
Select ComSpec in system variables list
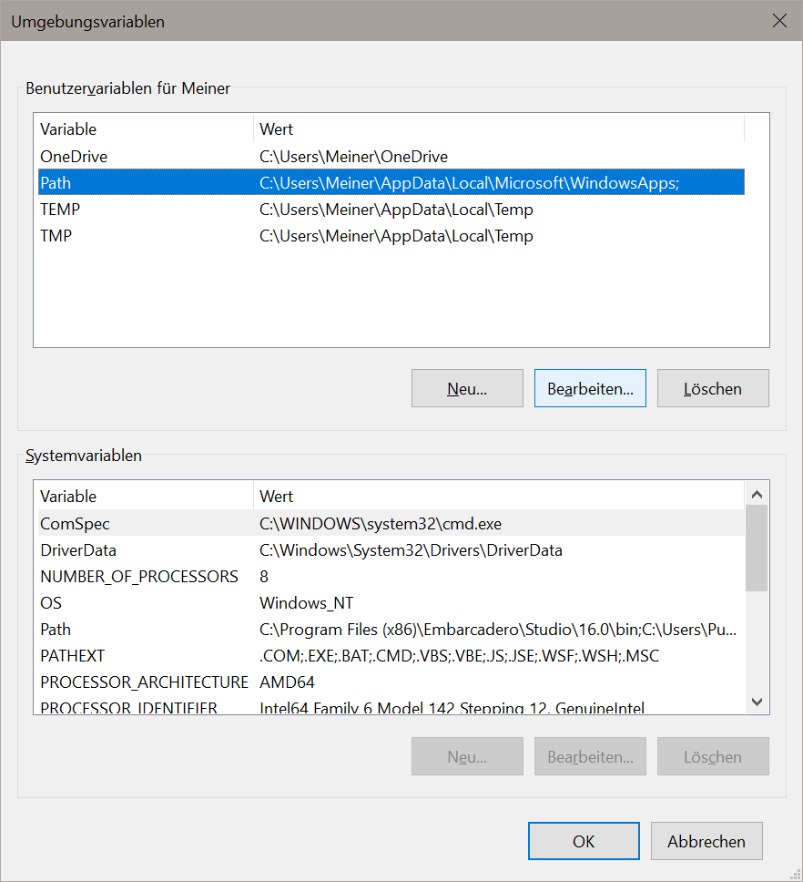pyautogui.click(x=75, y=524)
